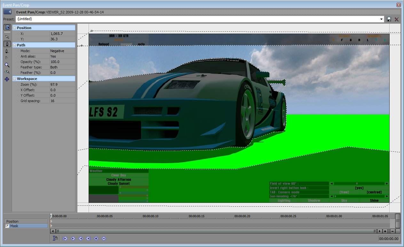This screenshot has height=247, width=404.
Task: Jump to the last keyframe
Action: click(x=88, y=238)
